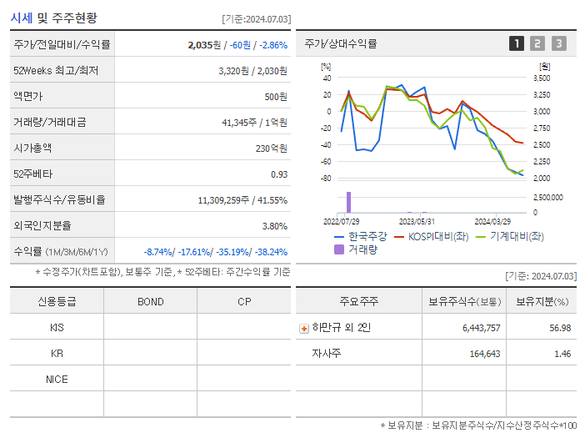Select the 3.80% foreign ownership value

pos(275,226)
